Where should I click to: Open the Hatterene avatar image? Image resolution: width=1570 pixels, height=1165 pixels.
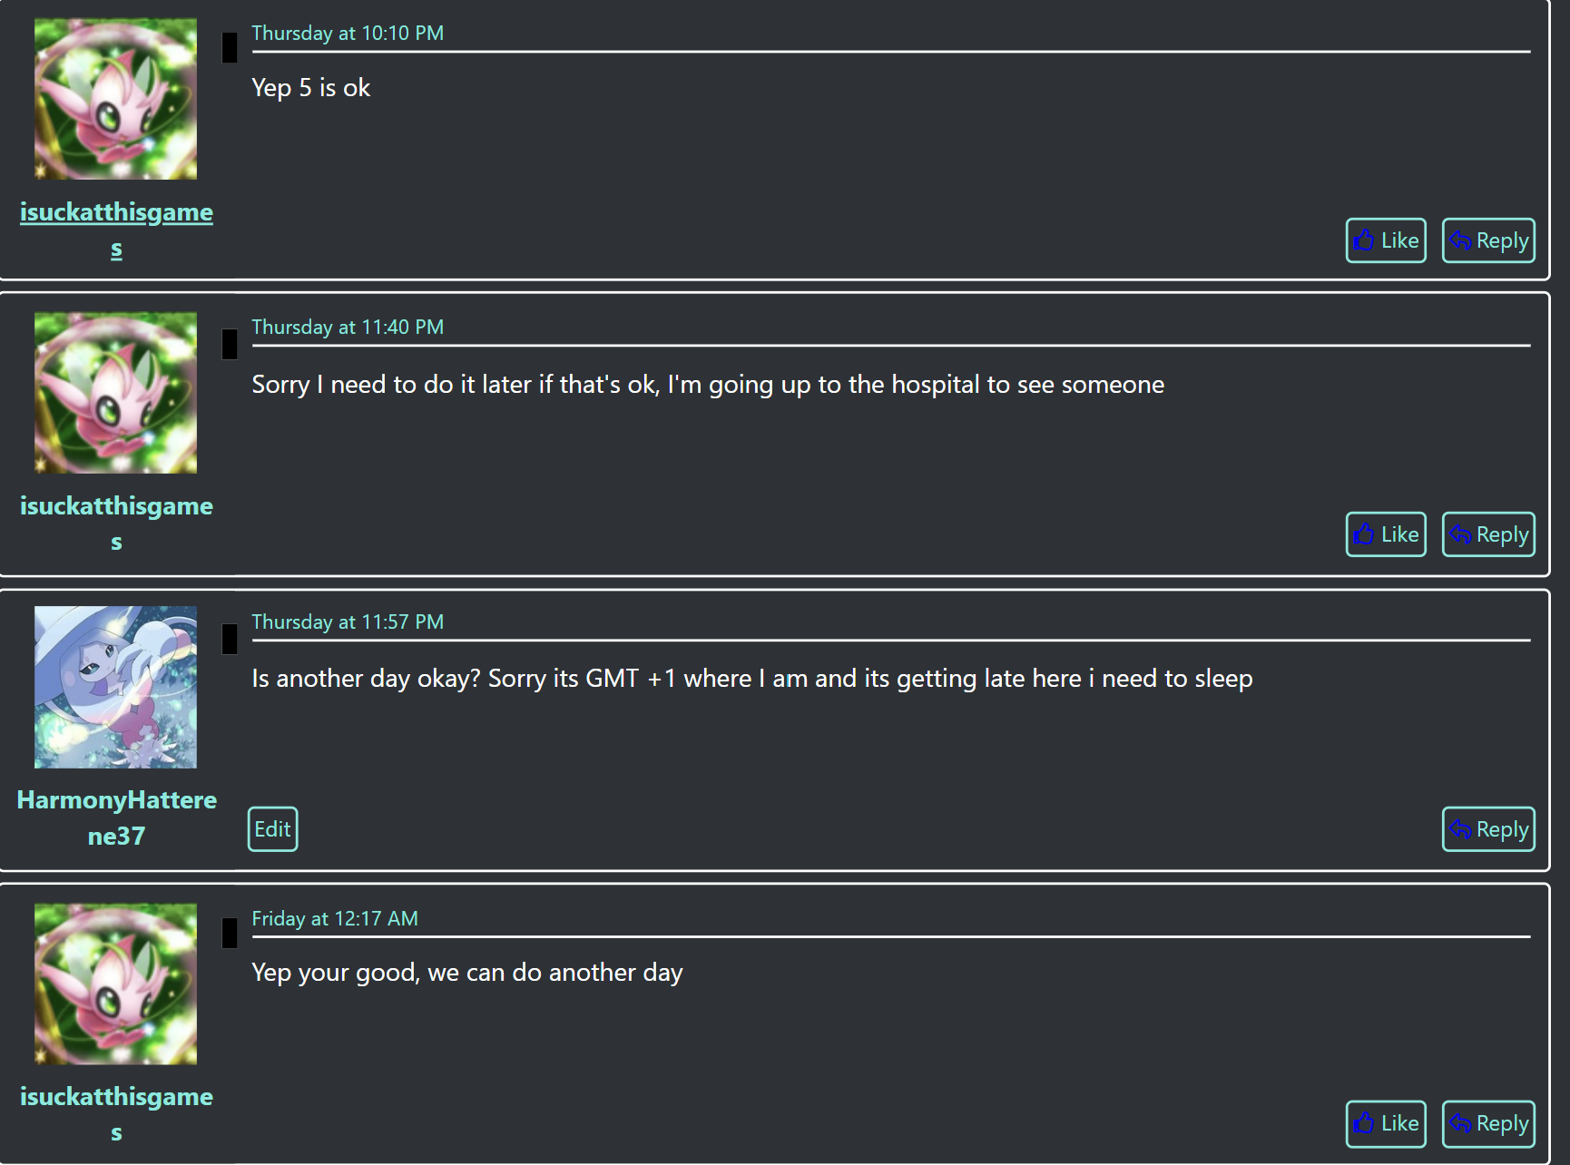[115, 687]
